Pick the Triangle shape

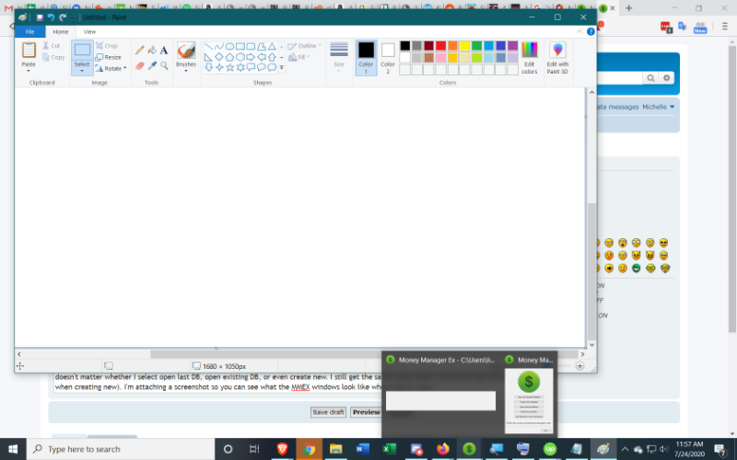272,47
